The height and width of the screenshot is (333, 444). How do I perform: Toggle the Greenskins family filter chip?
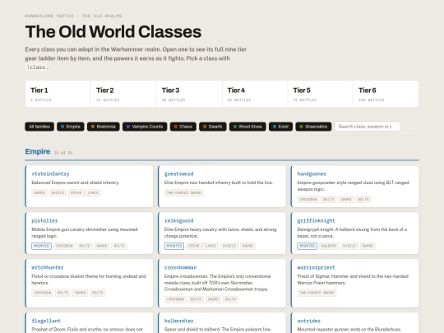point(313,127)
